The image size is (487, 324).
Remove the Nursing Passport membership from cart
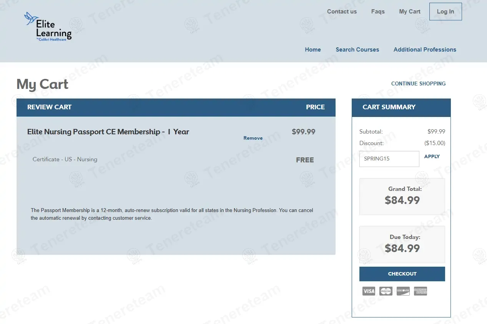pyautogui.click(x=253, y=138)
